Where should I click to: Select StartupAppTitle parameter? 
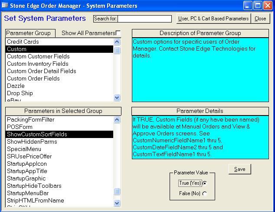pyautogui.click(x=59, y=171)
